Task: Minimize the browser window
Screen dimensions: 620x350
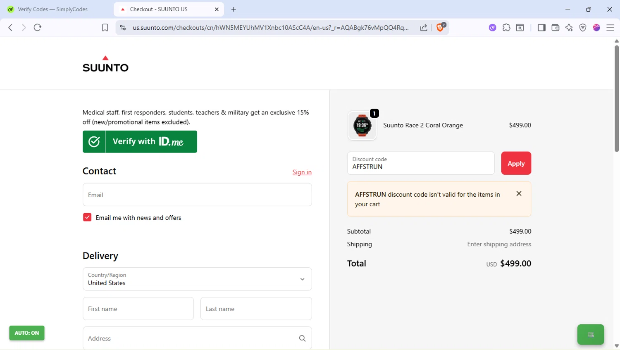Action: pos(568,9)
